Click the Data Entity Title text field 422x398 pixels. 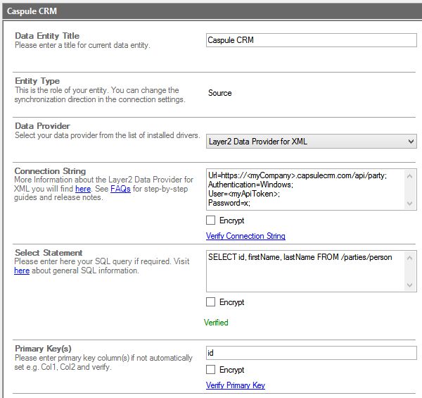[310, 41]
